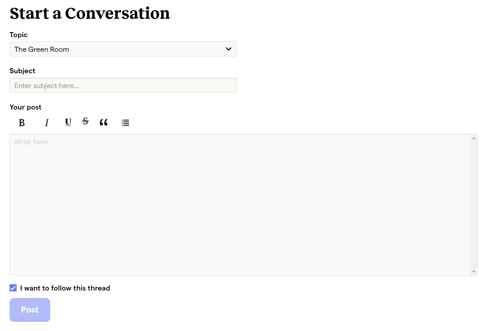This screenshot has height=331, width=495.
Task: Click the text editor scroll up arrow
Action: click(x=474, y=138)
